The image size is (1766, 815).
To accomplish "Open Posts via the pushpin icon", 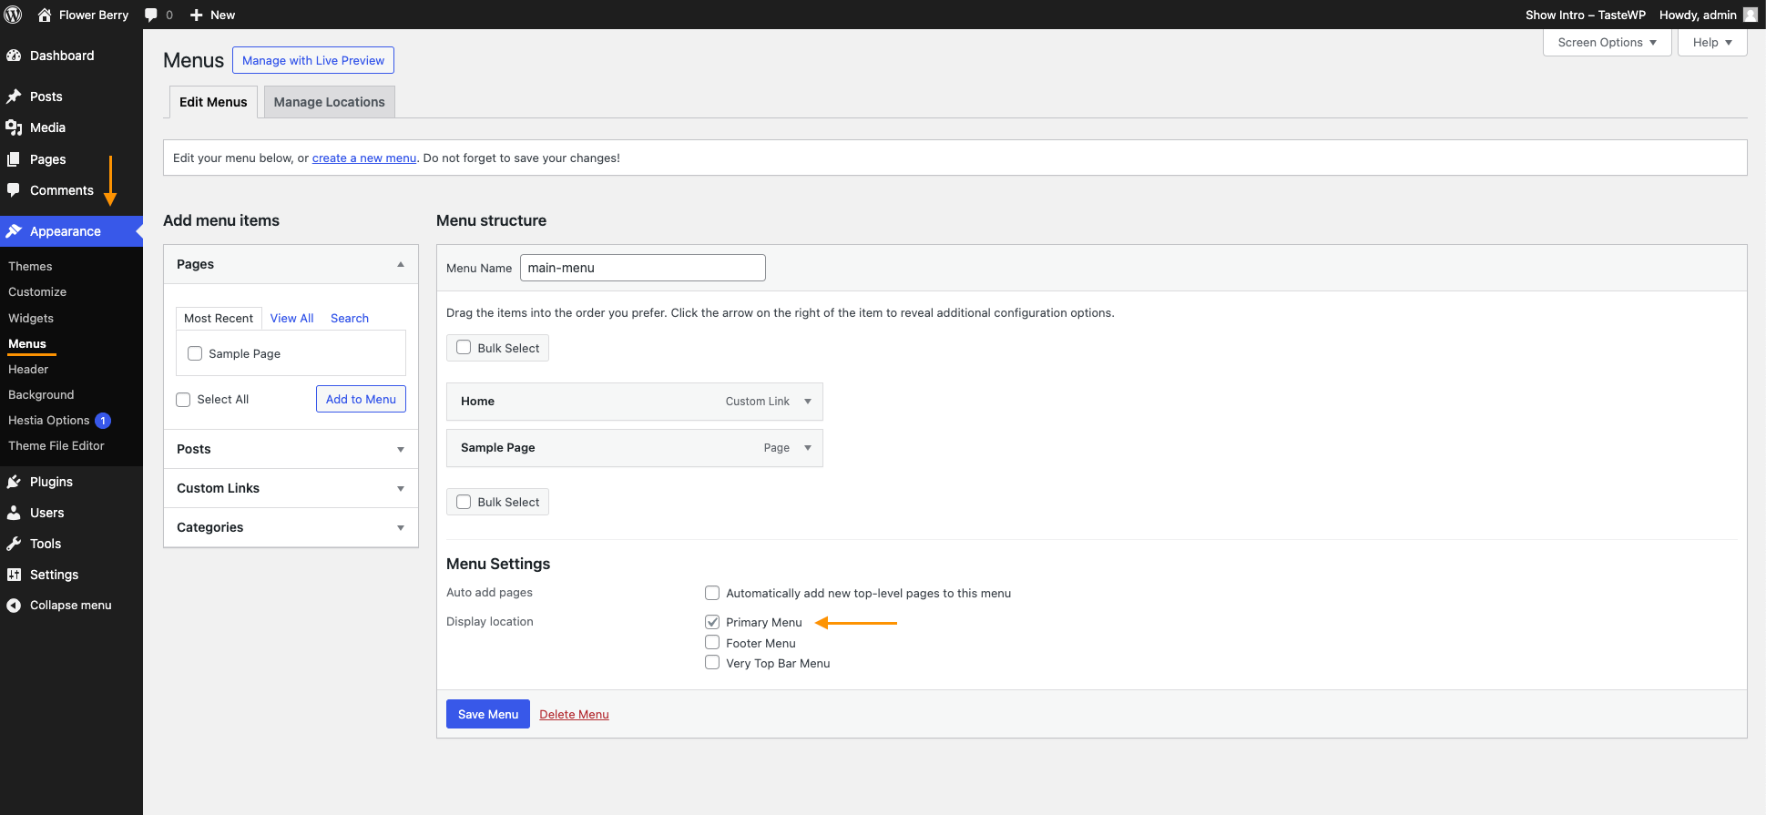I will (x=14, y=97).
